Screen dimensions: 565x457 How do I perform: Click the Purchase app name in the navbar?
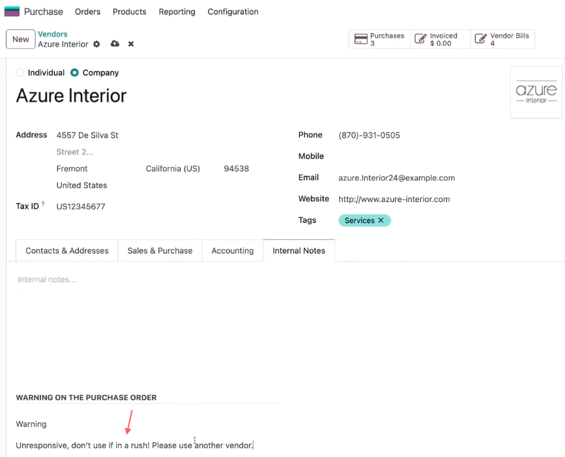(43, 12)
